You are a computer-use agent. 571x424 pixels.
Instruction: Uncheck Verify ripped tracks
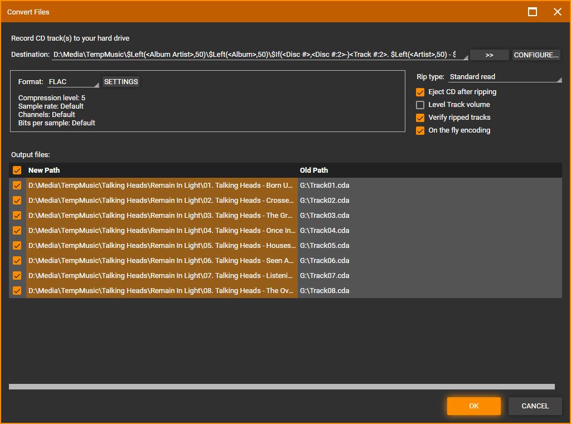420,118
